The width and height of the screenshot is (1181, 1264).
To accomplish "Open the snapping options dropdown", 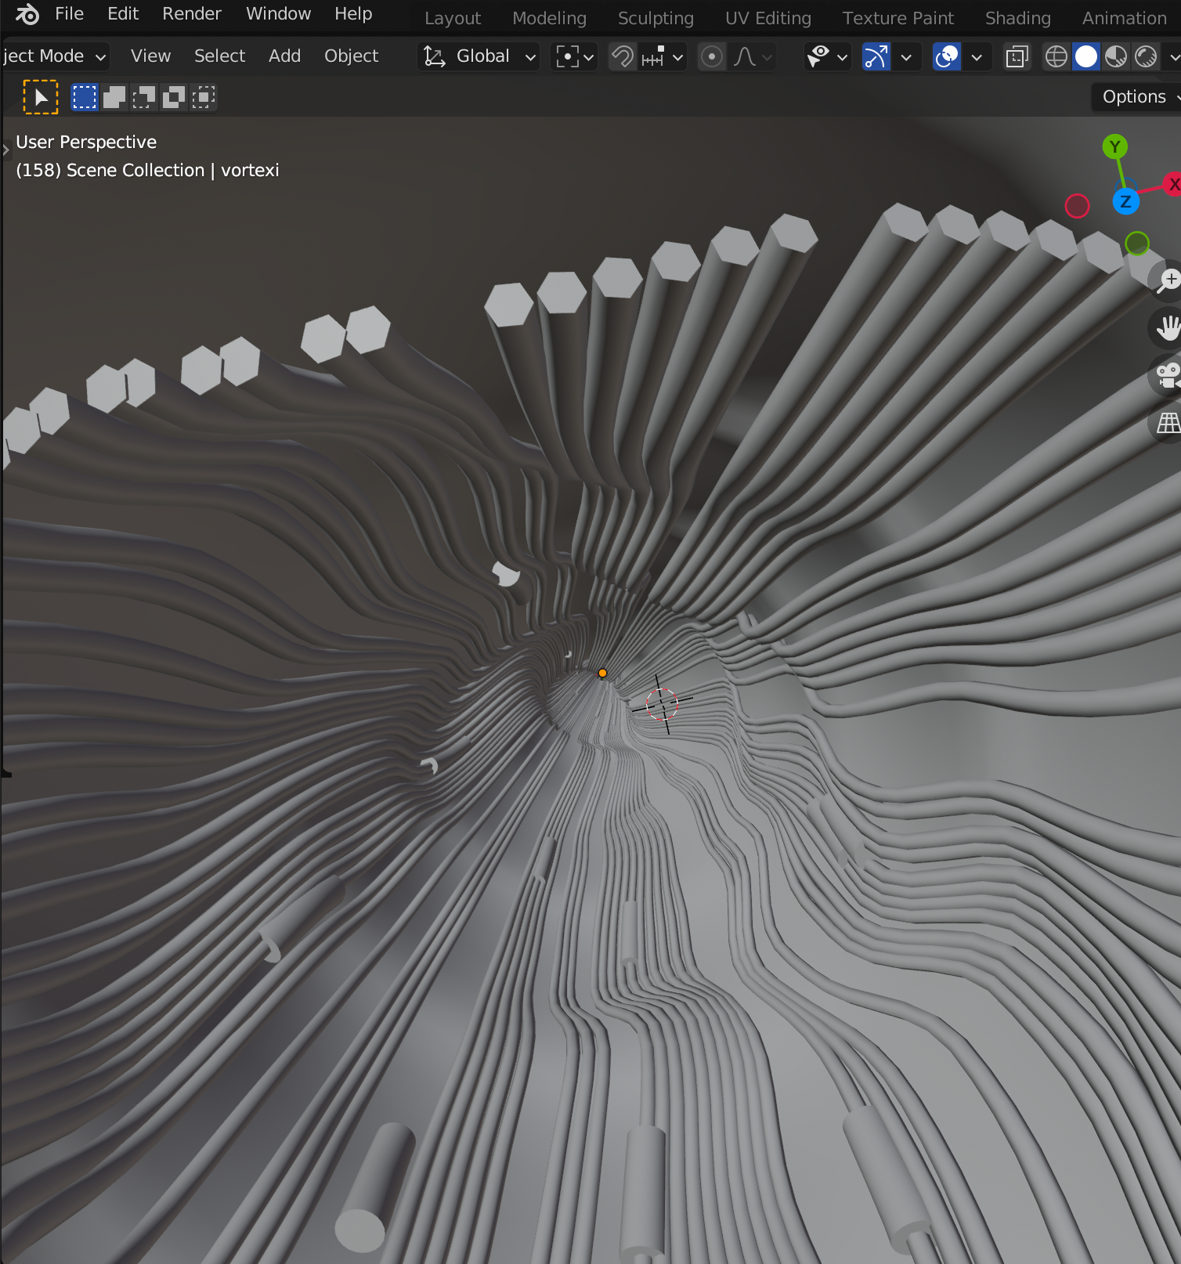I will (663, 56).
